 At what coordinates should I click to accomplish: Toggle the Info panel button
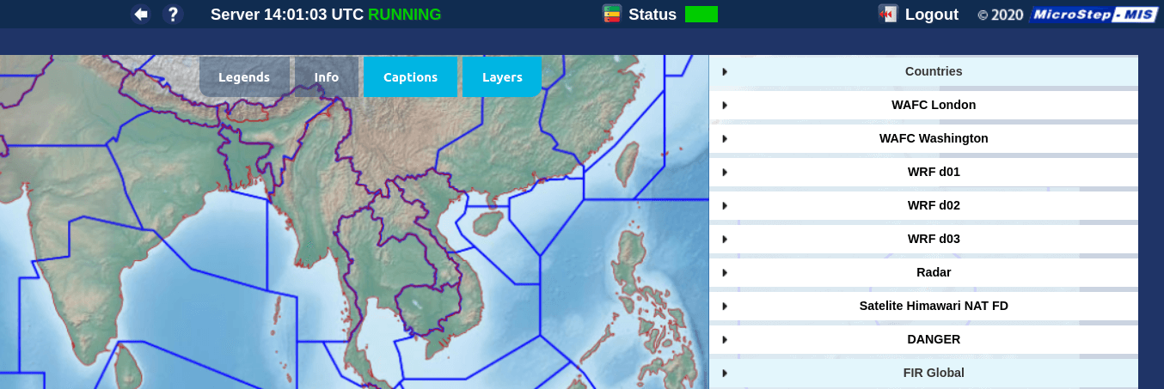tap(327, 77)
